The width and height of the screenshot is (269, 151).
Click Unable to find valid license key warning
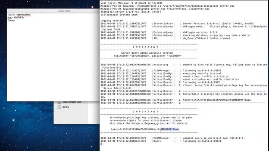coord(225,65)
